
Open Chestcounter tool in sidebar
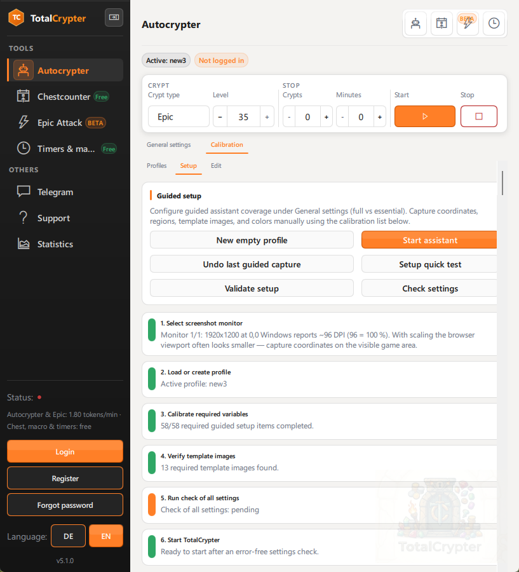(65, 97)
